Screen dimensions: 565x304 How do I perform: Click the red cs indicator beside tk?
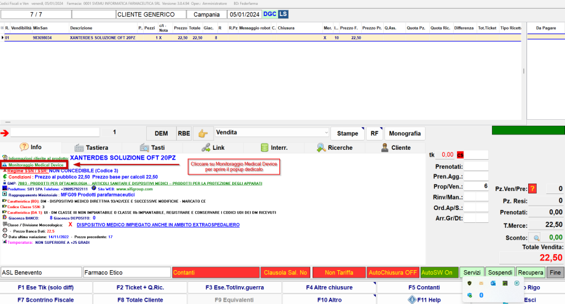459,155
